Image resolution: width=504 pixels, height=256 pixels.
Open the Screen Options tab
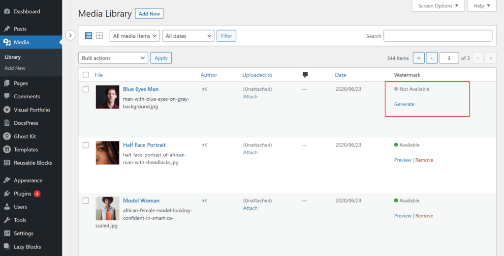(438, 6)
